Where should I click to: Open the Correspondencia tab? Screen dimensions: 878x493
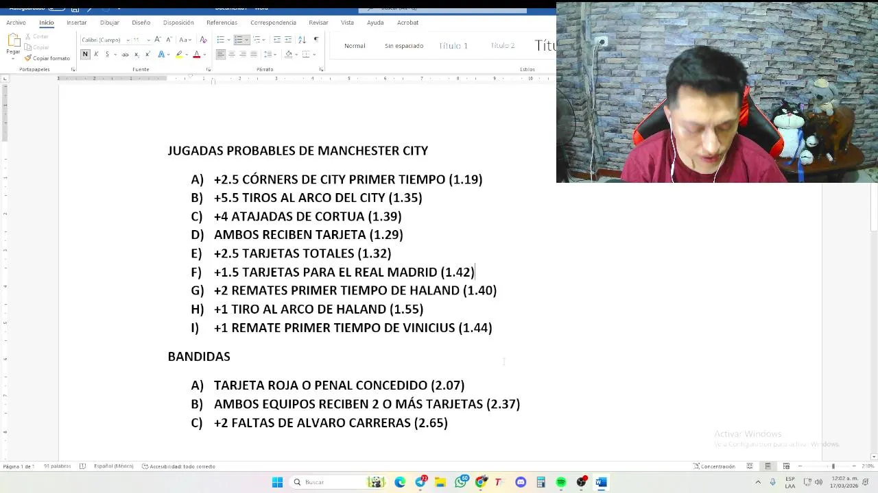pyautogui.click(x=273, y=23)
